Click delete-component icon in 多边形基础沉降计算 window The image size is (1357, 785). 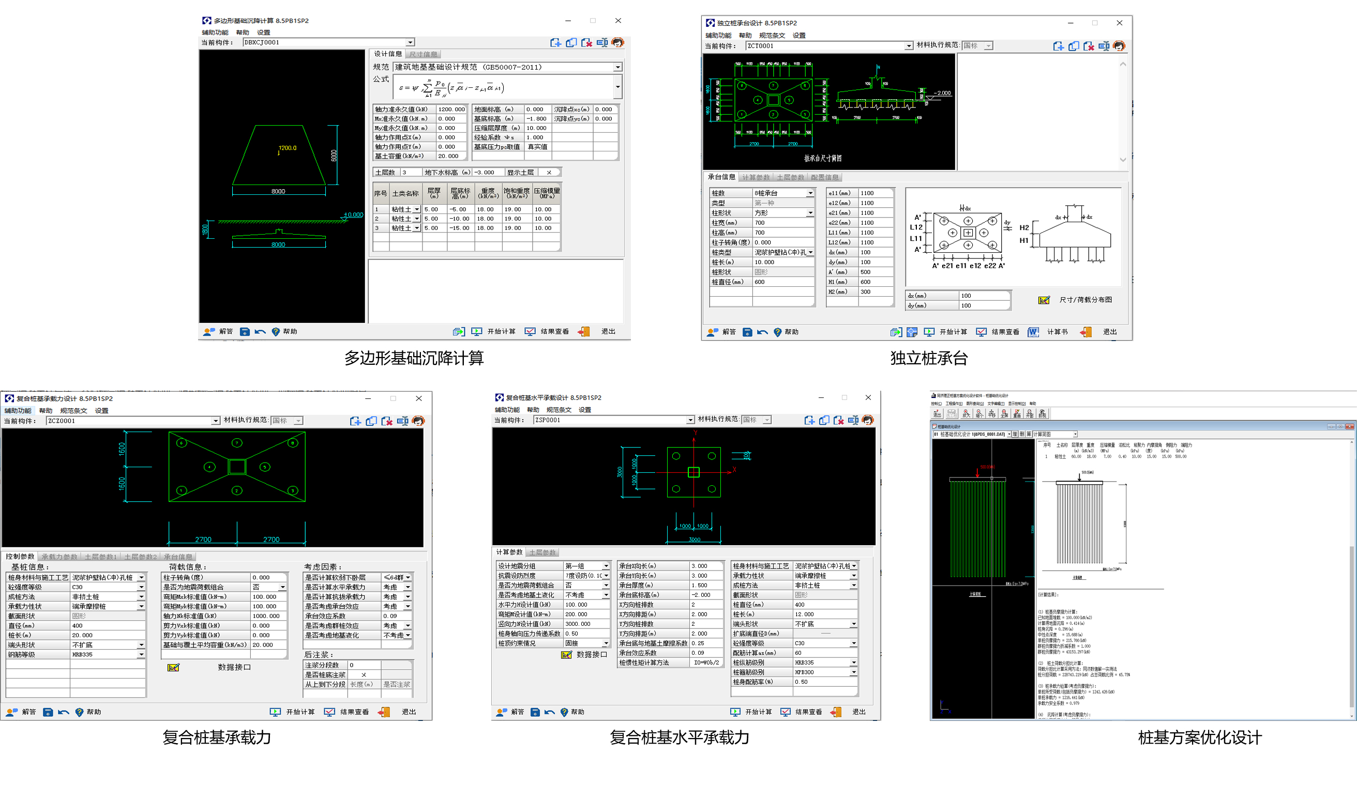click(586, 42)
